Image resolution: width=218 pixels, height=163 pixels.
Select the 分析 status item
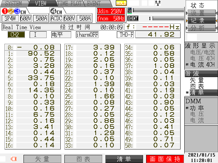[201, 28]
